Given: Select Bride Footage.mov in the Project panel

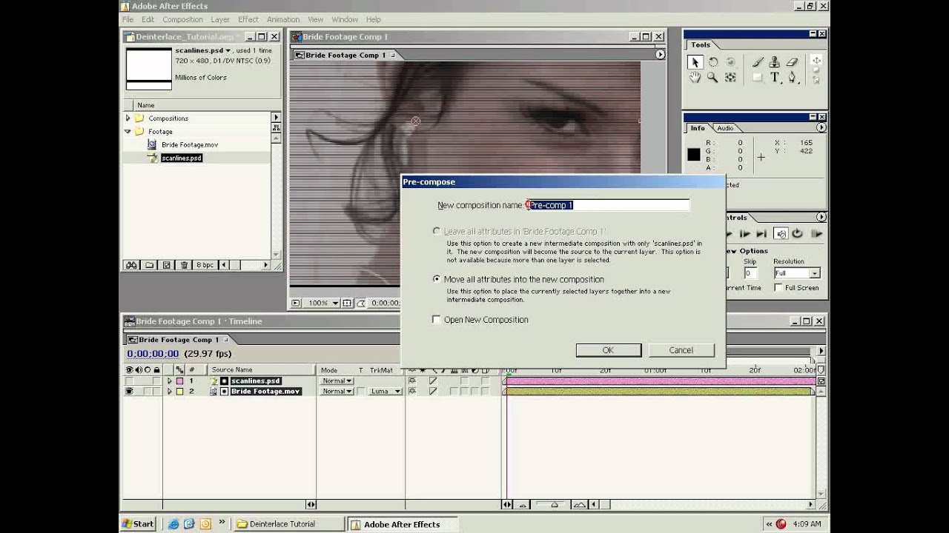Looking at the screenshot, I should (190, 145).
